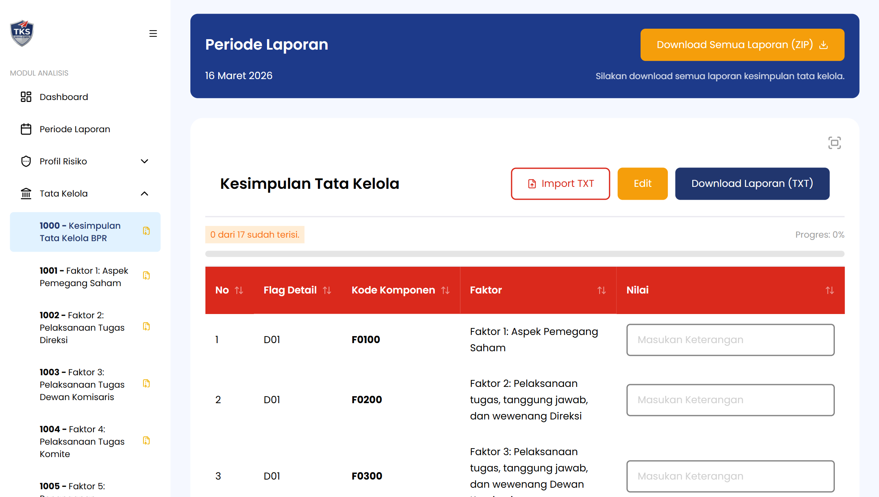The height and width of the screenshot is (497, 879).
Task: Click the Import TXT button
Action: coord(560,184)
